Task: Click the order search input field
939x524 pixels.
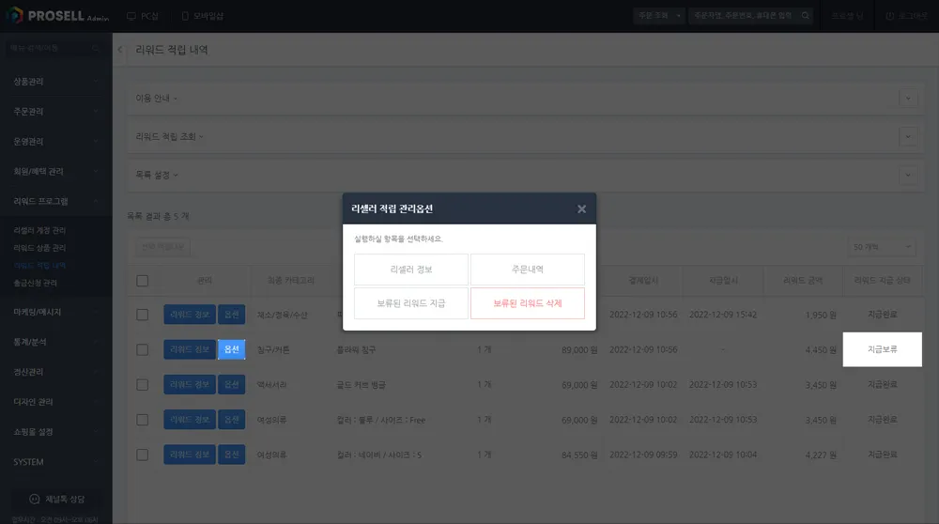Action: coord(744,16)
